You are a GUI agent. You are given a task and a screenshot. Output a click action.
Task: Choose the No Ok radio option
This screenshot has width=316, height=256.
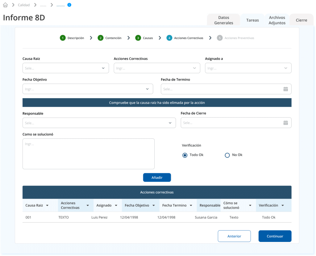(227, 155)
